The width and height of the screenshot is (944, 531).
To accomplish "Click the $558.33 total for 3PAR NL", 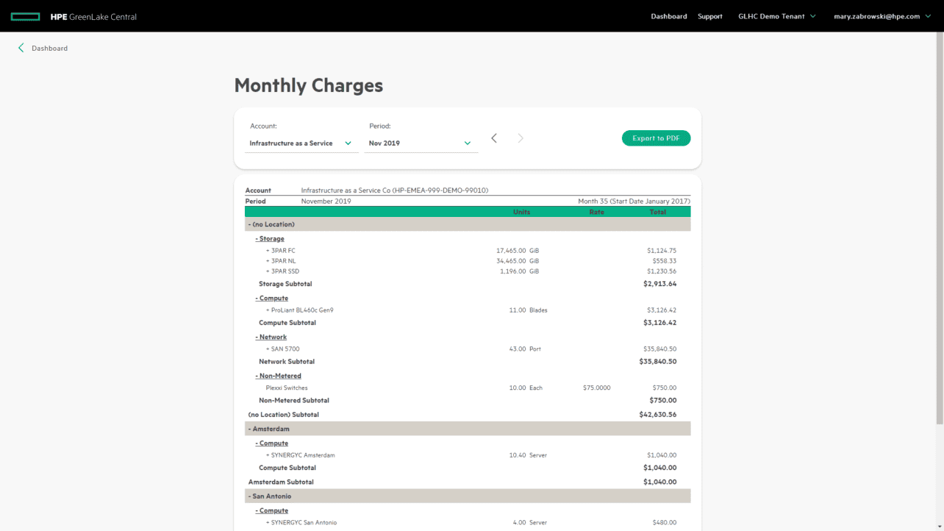I will point(665,261).
